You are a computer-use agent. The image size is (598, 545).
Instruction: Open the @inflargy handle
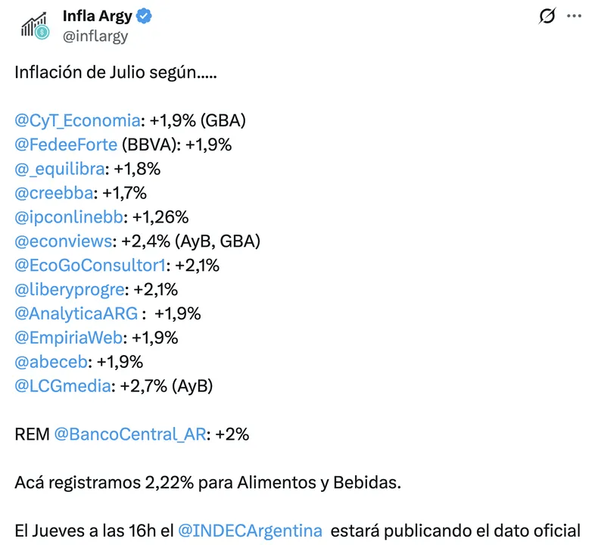click(95, 36)
